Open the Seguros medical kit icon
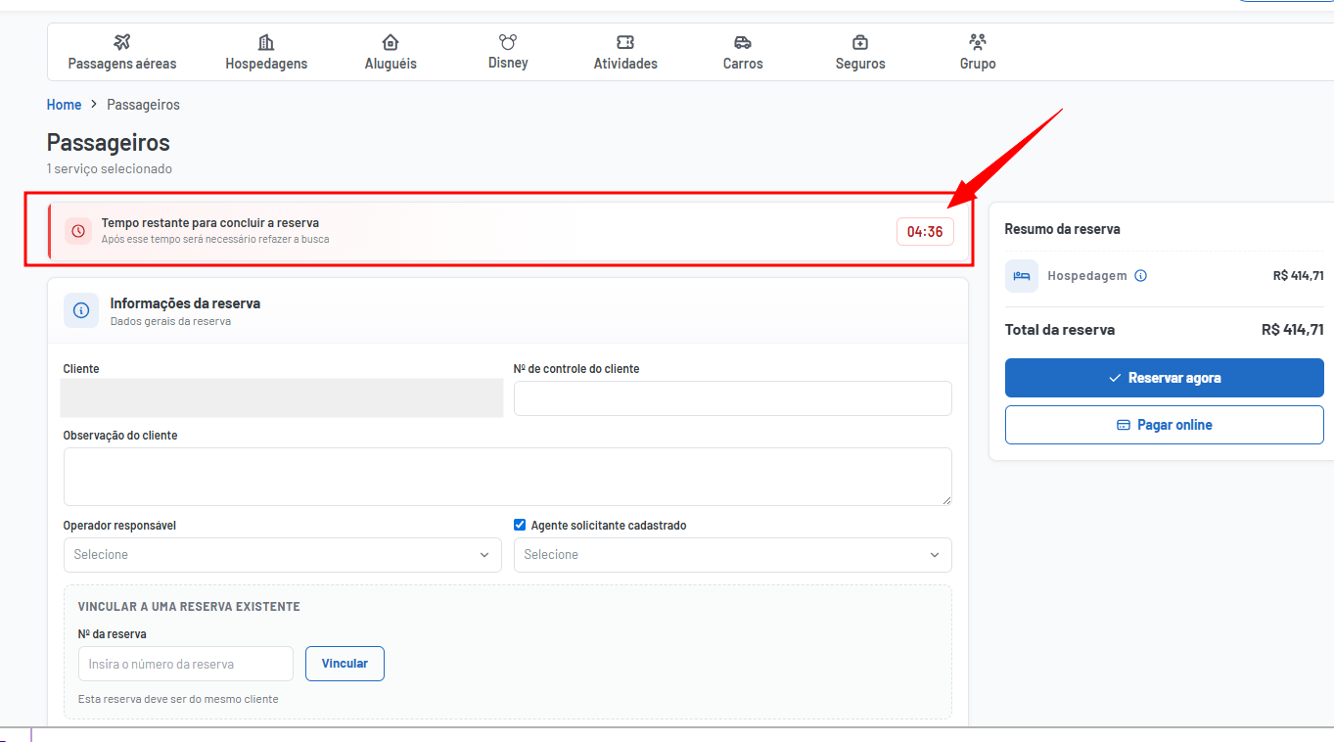Image resolution: width=1334 pixels, height=742 pixels. (860, 42)
